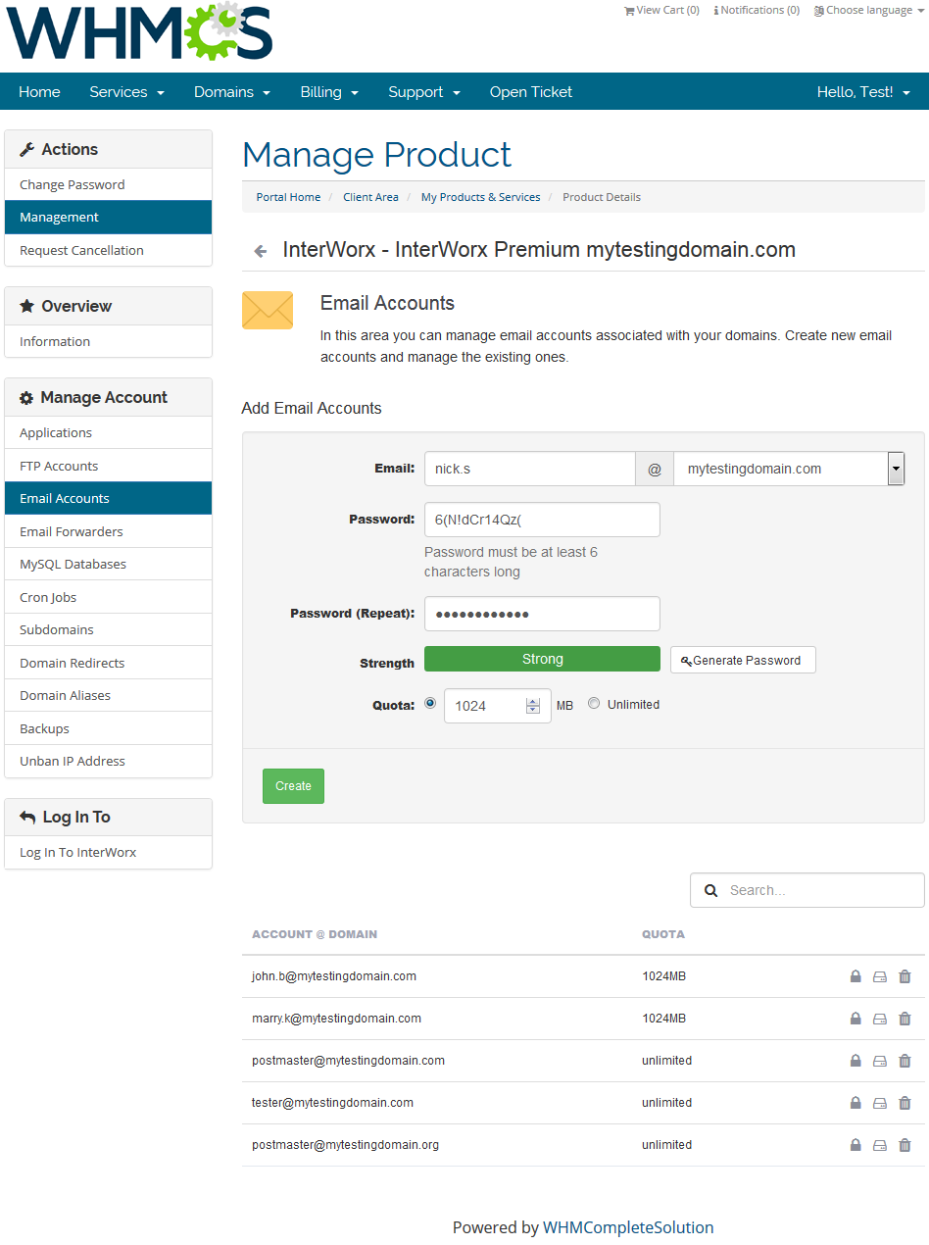The width and height of the screenshot is (929, 1245).
Task: Open Notifications (0) link
Action: [757, 11]
